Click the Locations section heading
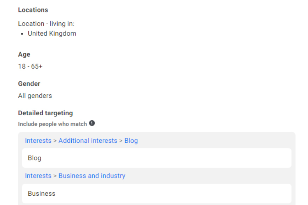This screenshot has height=205, width=308. [33, 10]
